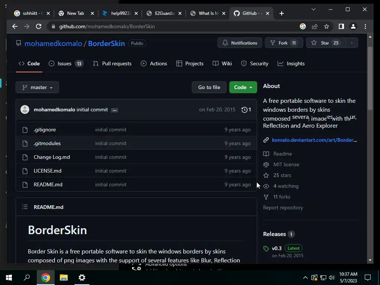This screenshot has width=380, height=285.
Task: Open README outline list icon
Action: [x=25, y=207]
